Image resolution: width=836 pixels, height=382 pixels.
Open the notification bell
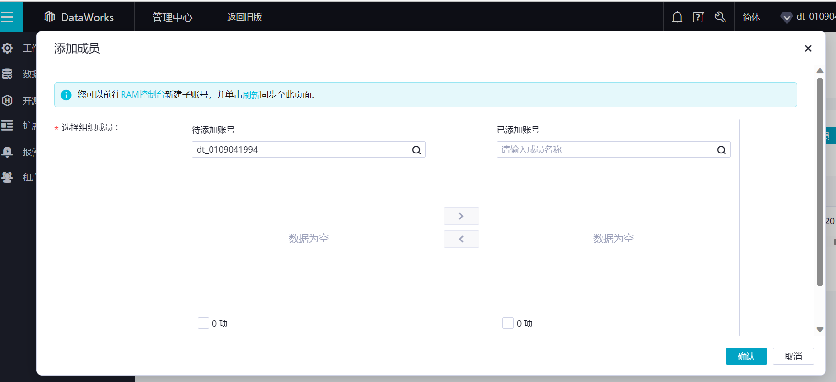pyautogui.click(x=677, y=17)
